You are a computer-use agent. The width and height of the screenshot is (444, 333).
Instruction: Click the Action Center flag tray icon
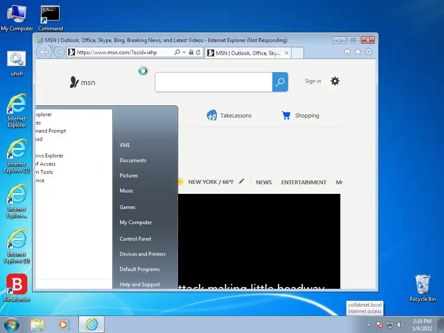point(379,325)
